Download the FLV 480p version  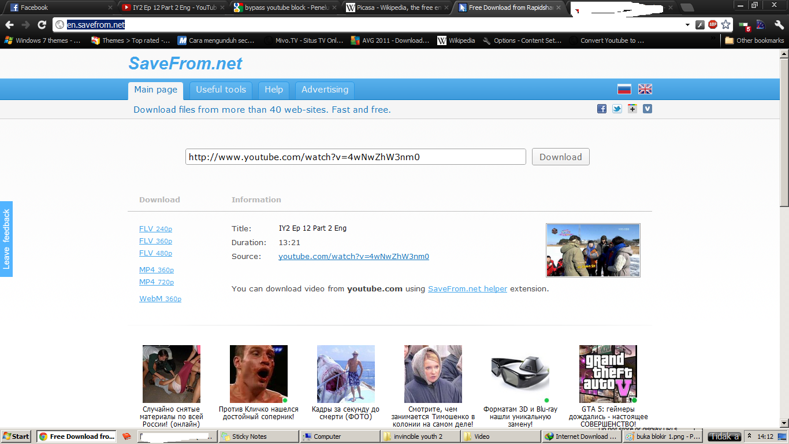pyautogui.click(x=155, y=253)
